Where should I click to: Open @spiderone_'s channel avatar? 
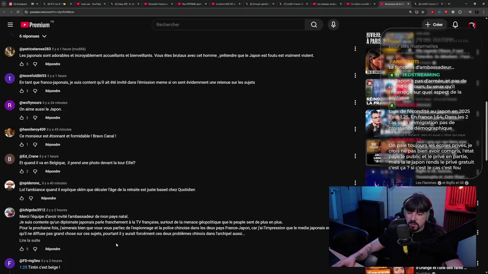[10, 186]
